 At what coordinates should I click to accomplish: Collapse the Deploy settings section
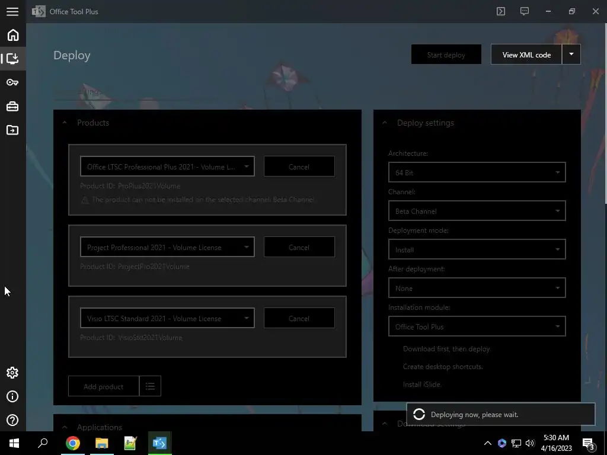[x=384, y=123]
